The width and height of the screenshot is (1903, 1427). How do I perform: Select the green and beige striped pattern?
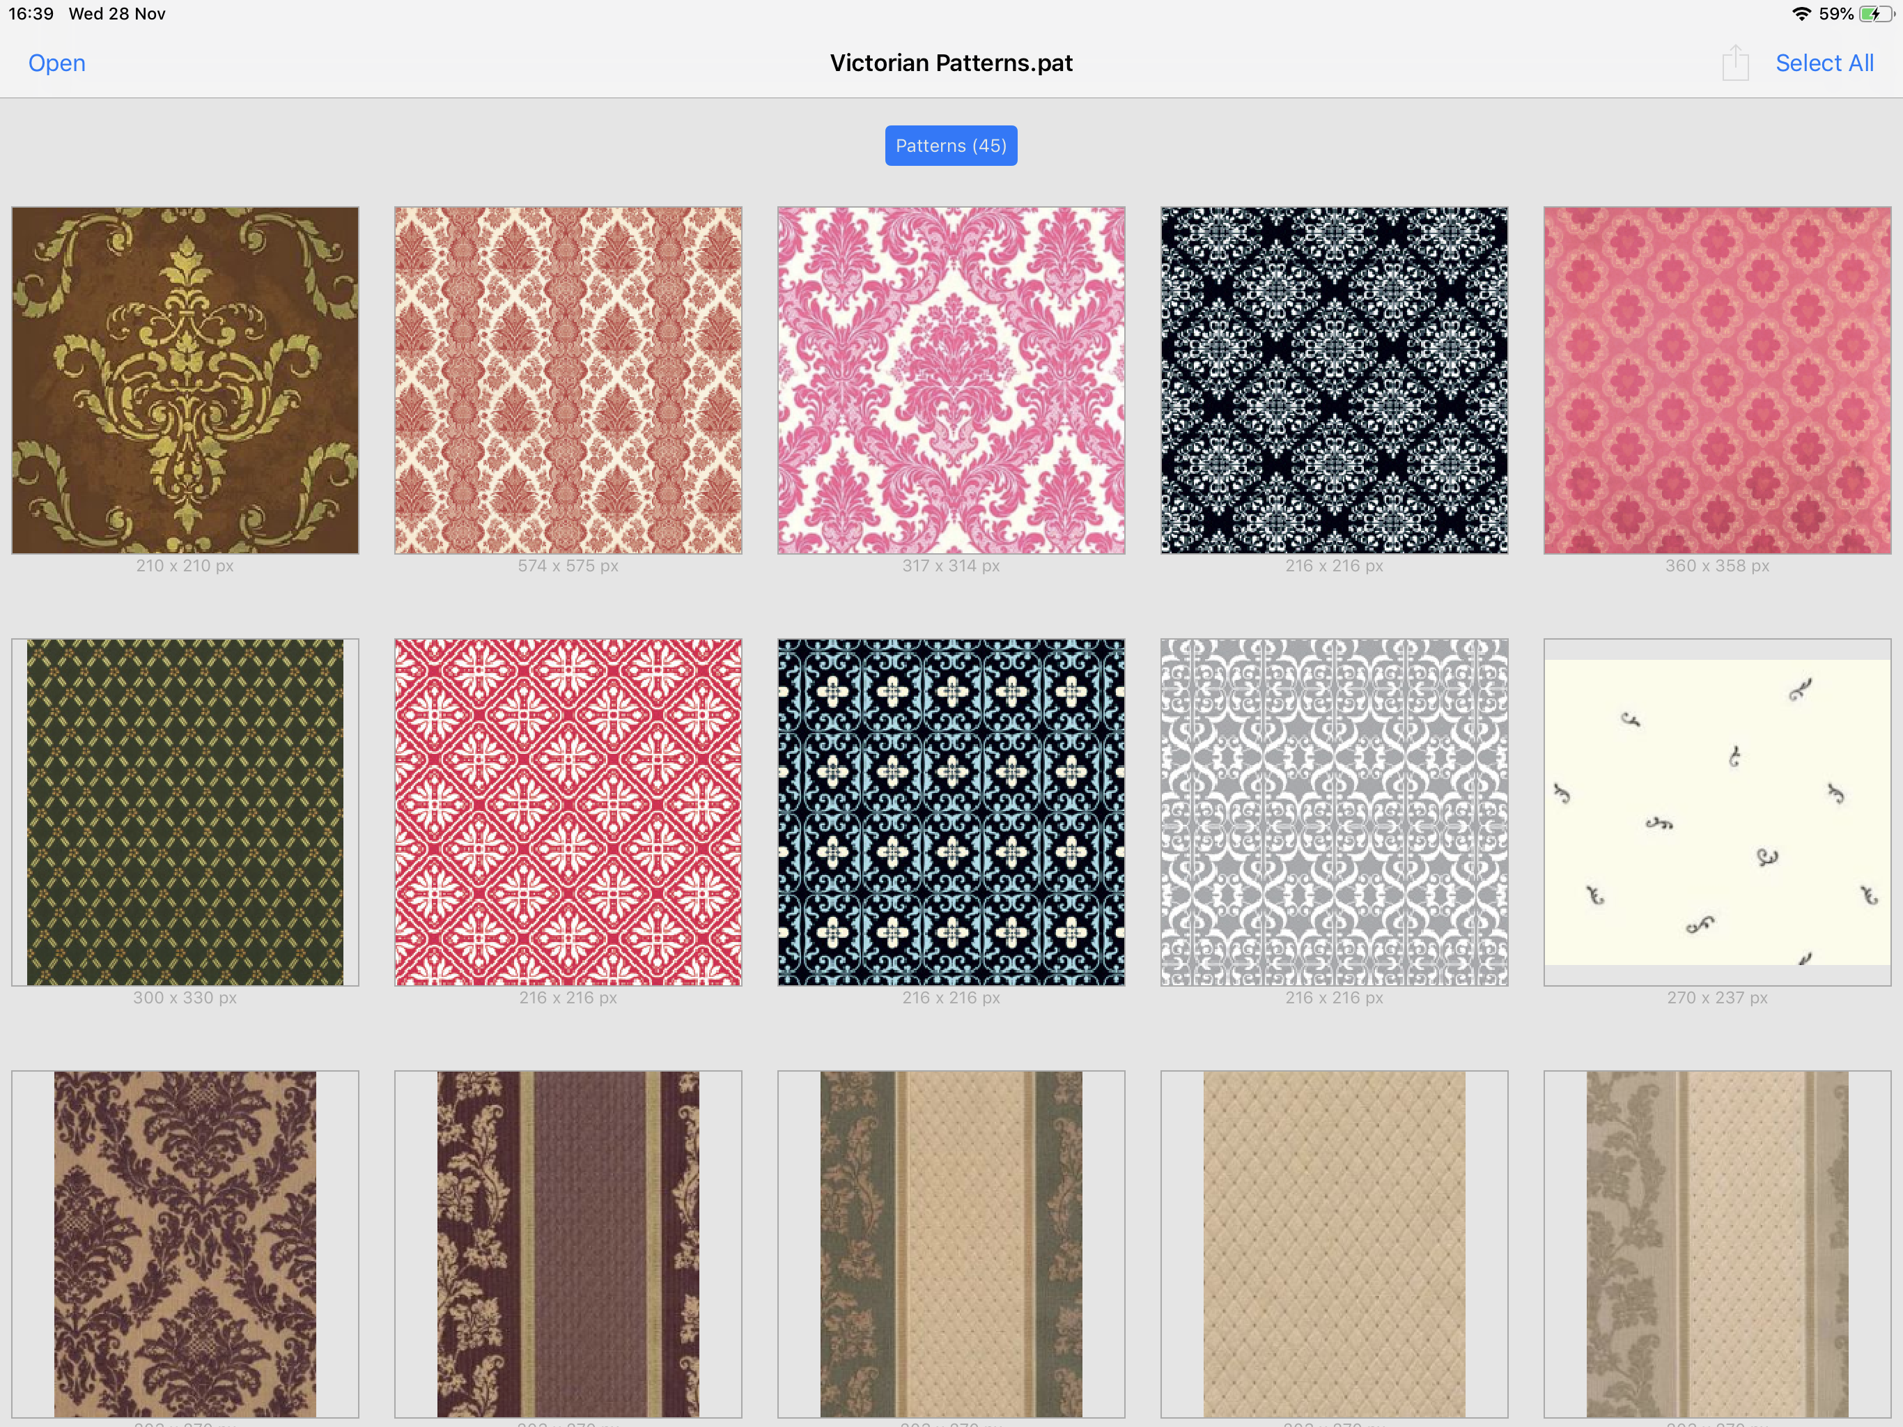click(x=951, y=1244)
